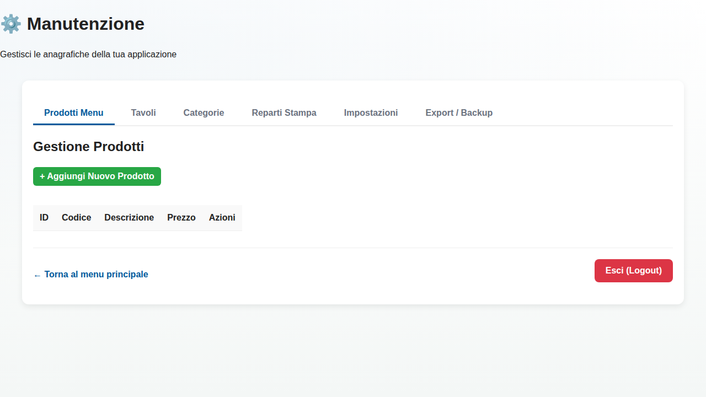Viewport: 706px width, 397px height.
Task: Select the Prodotti Menu tab
Action: pos(74,113)
